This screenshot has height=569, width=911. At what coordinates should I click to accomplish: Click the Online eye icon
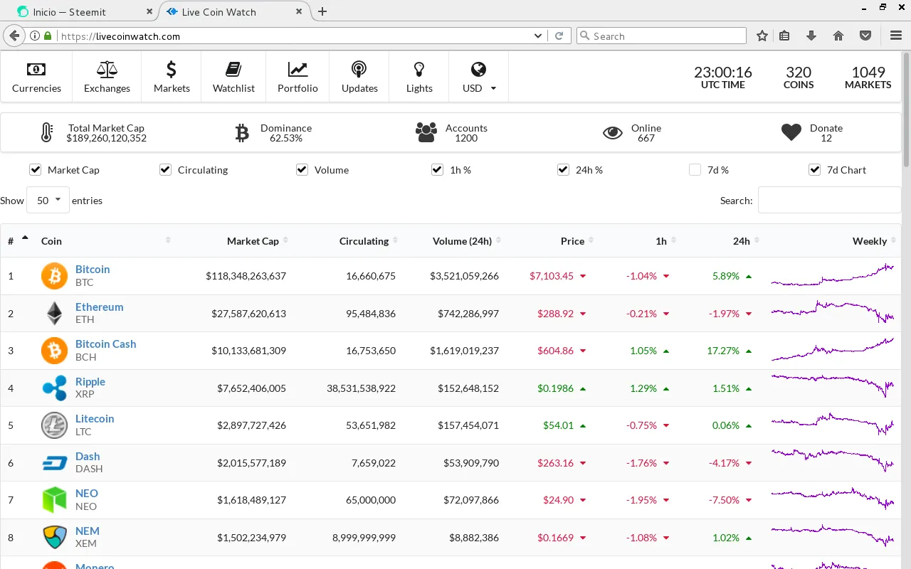[x=613, y=133]
